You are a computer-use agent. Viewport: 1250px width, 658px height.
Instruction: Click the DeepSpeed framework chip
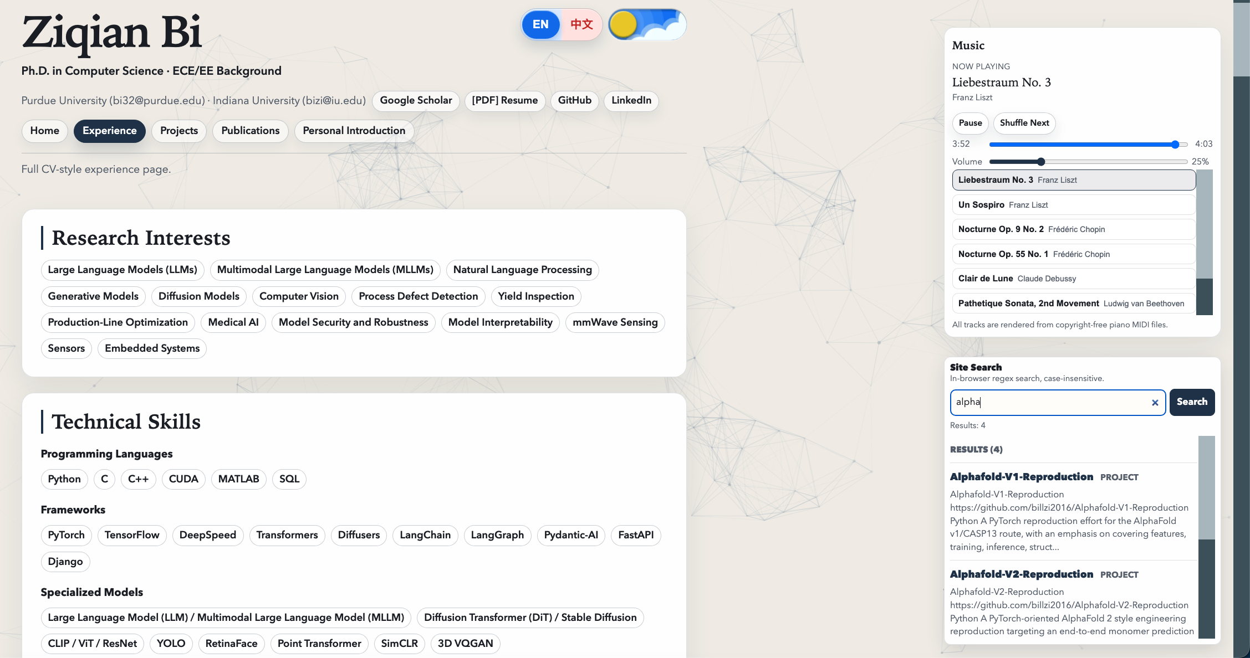[x=208, y=535]
